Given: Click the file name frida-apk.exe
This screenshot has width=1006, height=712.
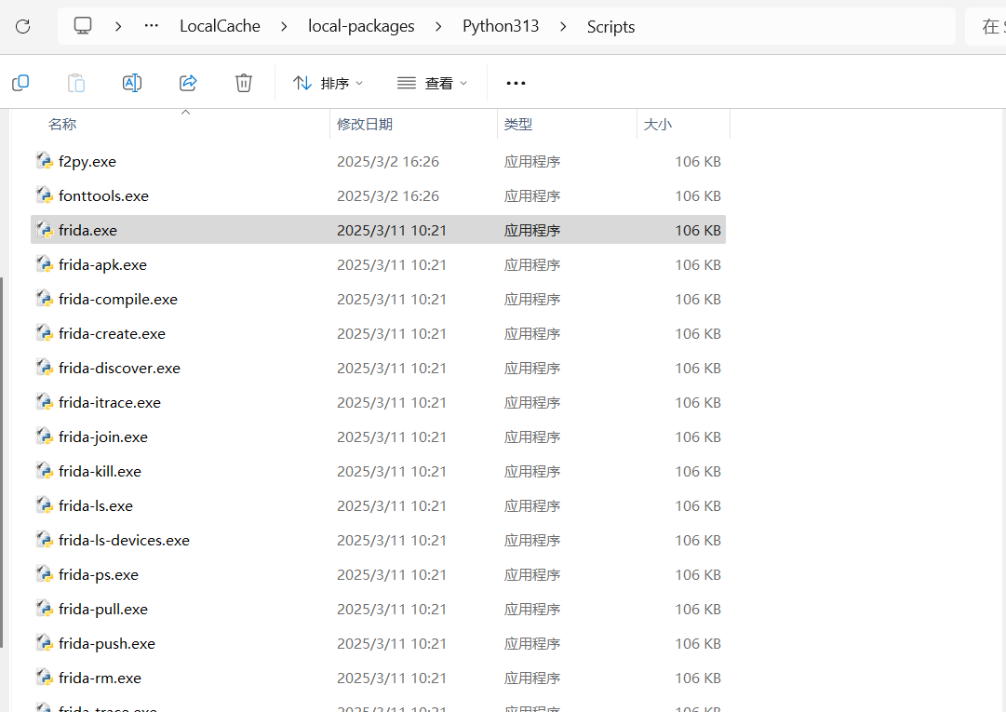Looking at the screenshot, I should [x=102, y=265].
